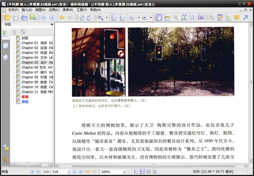Switch to single page layout

pyautogui.click(x=136, y=171)
